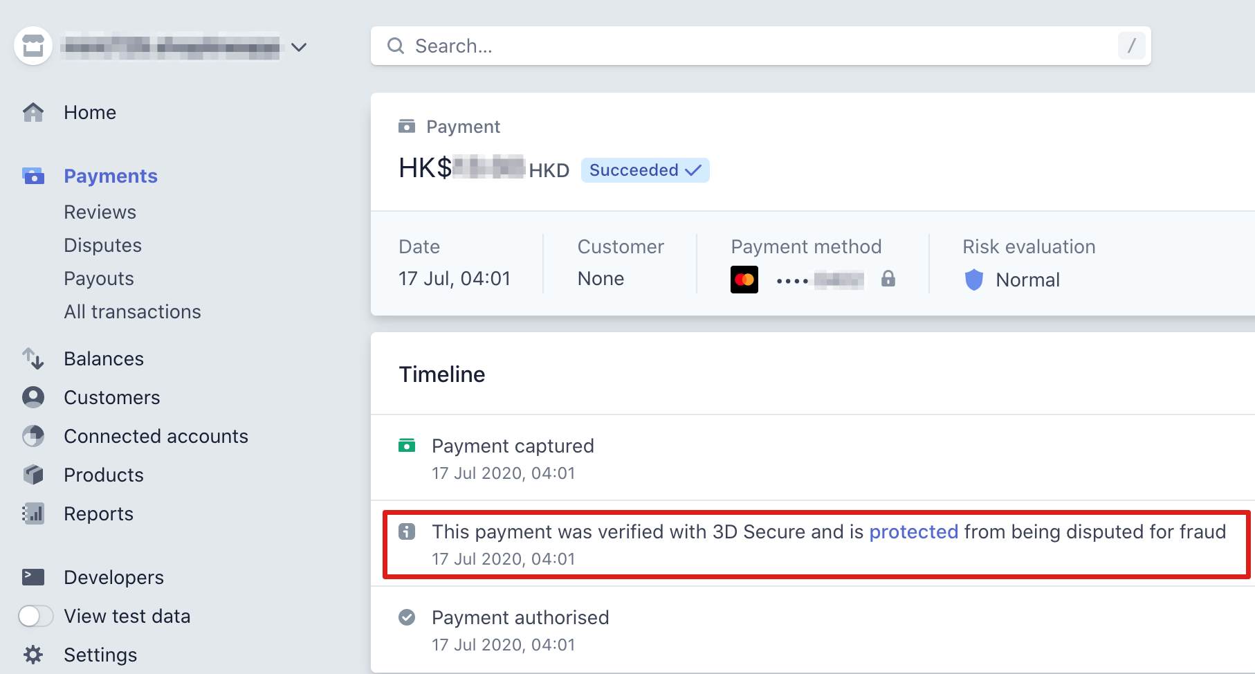Click the Products box icon

(33, 475)
